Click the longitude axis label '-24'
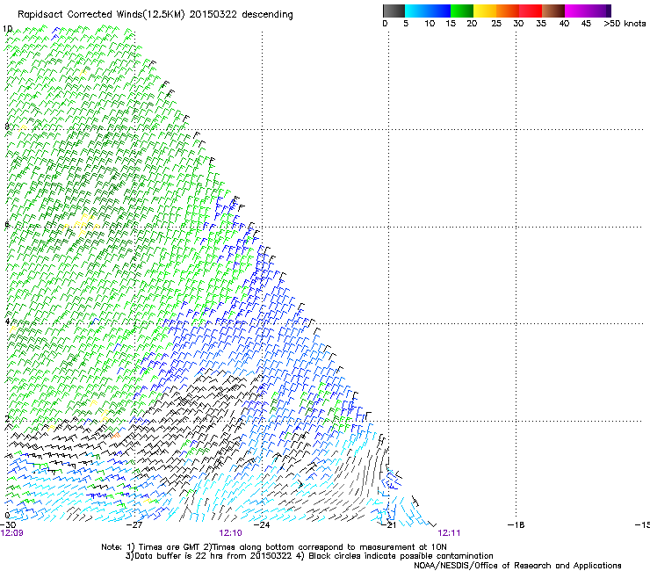Viewport: 650px width, 571px height. [x=262, y=525]
